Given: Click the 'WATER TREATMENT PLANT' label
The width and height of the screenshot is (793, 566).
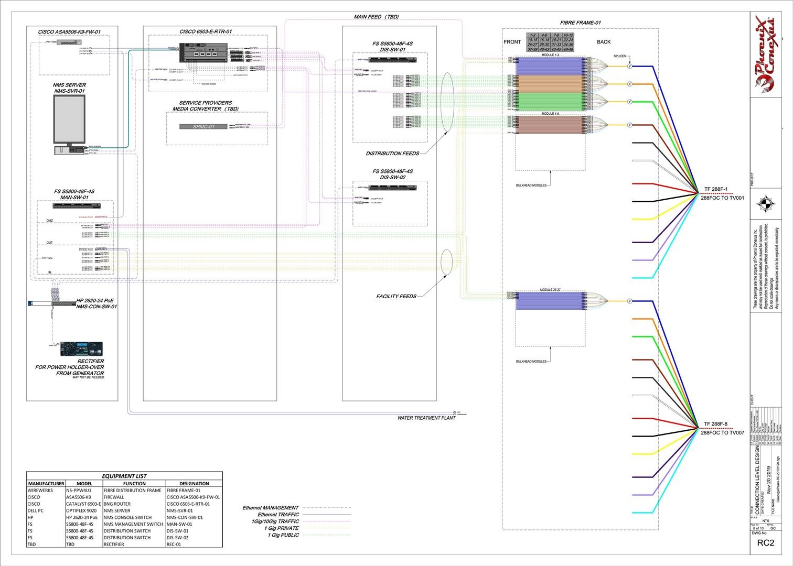Looking at the screenshot, I should coord(426,418).
